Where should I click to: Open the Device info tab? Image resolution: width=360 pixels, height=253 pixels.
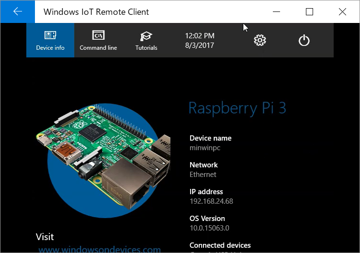pos(50,40)
